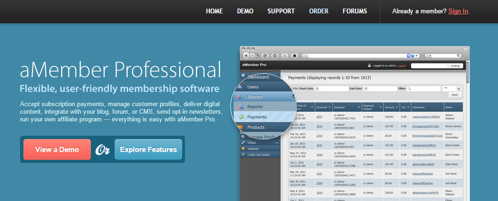This screenshot has width=498, height=201.
Task: Open invoice 2029 link
Action: pos(319,164)
